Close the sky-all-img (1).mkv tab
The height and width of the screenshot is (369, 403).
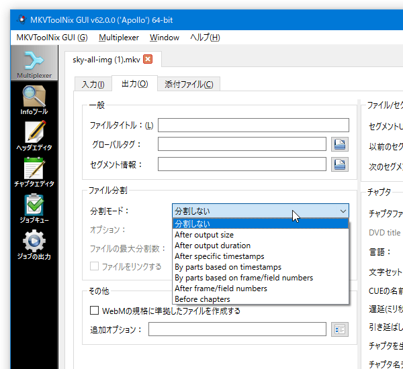pyautogui.click(x=148, y=59)
